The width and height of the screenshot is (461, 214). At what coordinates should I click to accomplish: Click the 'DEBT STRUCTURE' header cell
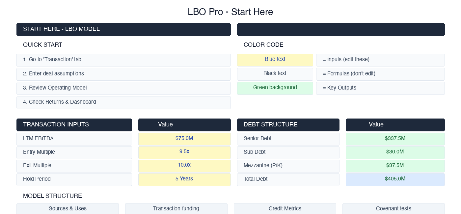288,125
